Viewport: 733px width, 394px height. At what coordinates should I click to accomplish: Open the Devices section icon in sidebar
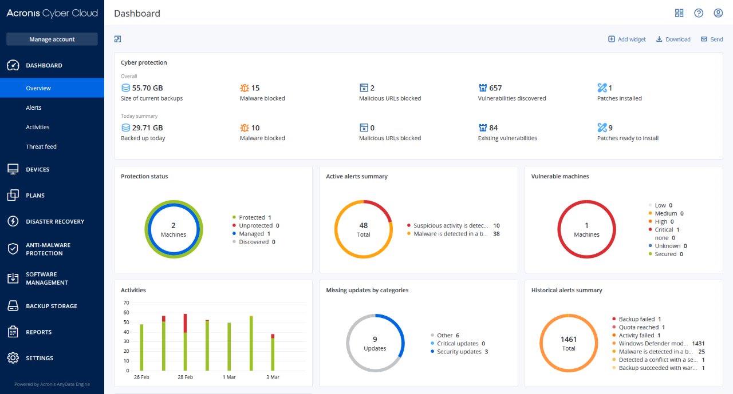(x=13, y=169)
